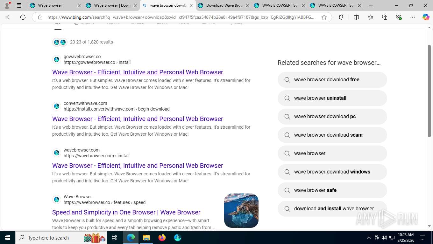Switch to fifth tab 'WAVE BROWSER | Sur'
This screenshot has height=244, width=433.
coord(280,5)
